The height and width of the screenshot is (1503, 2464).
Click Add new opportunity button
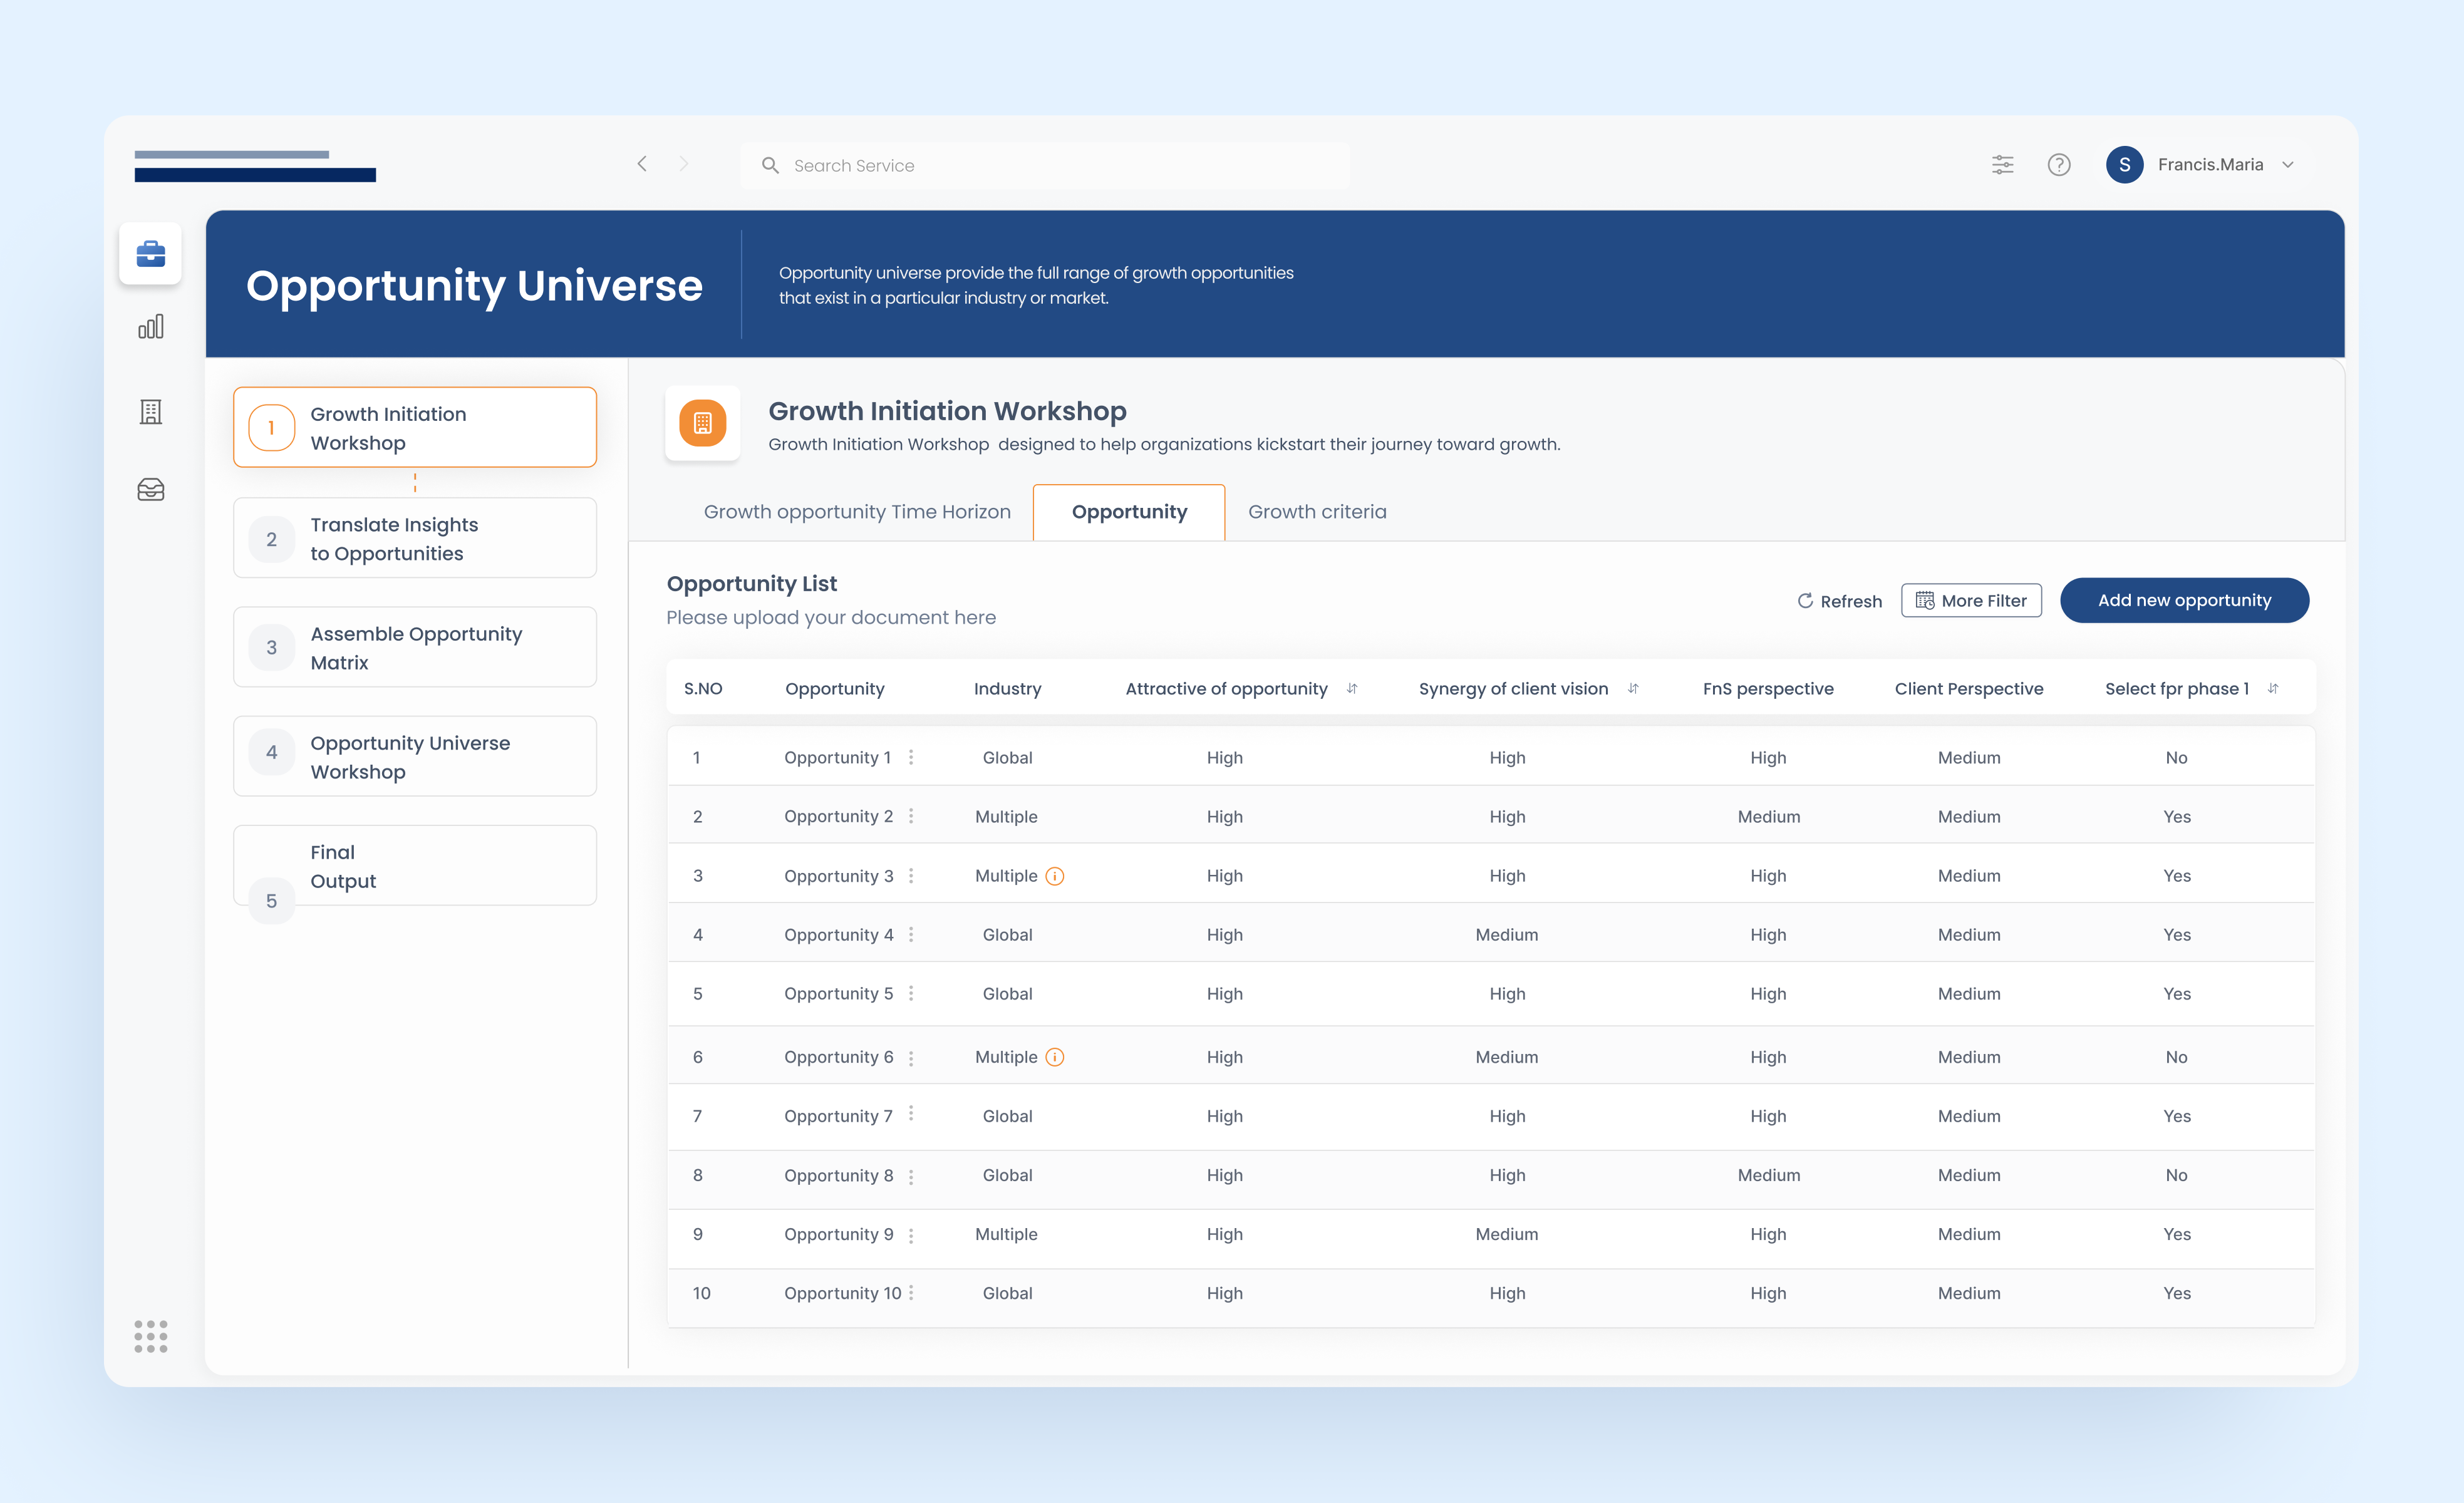coord(2184,600)
